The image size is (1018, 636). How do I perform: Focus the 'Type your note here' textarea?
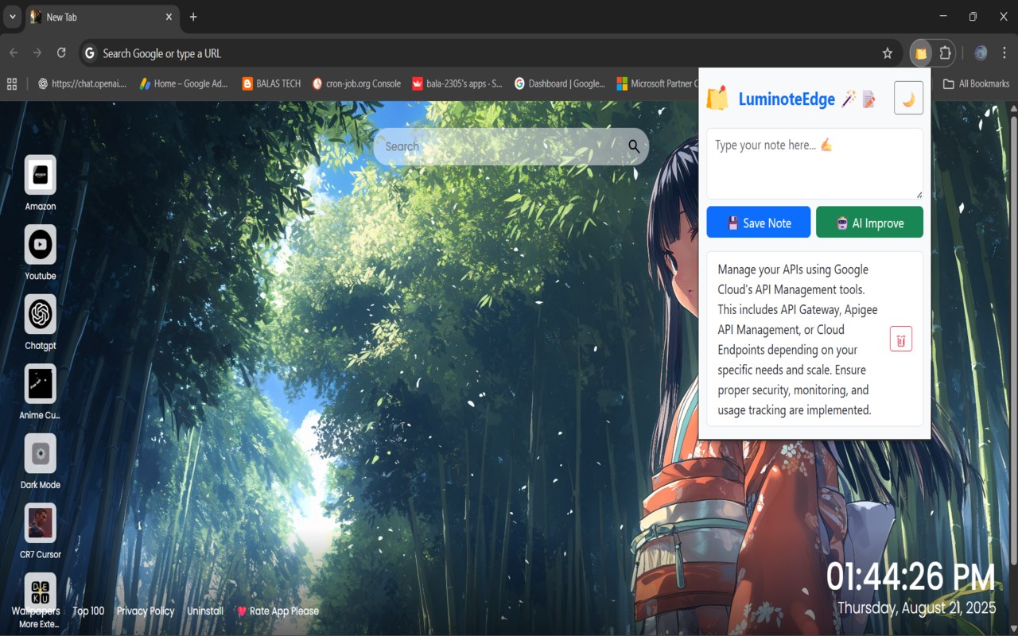click(814, 164)
